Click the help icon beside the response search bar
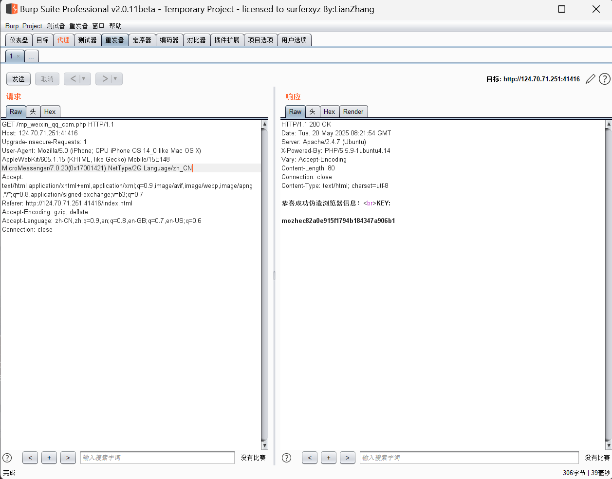The image size is (612, 479). tap(287, 458)
